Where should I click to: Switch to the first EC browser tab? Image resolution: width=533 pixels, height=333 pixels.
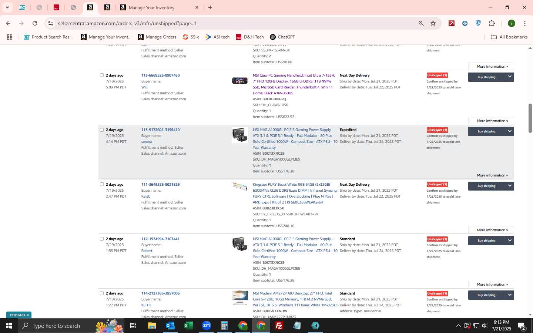click(x=22, y=7)
